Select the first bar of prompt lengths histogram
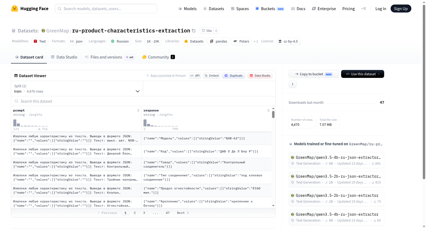 (15, 123)
